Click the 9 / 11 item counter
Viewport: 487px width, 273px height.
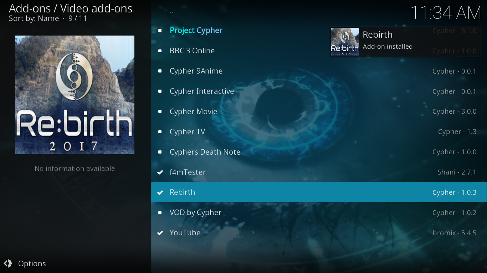click(78, 18)
